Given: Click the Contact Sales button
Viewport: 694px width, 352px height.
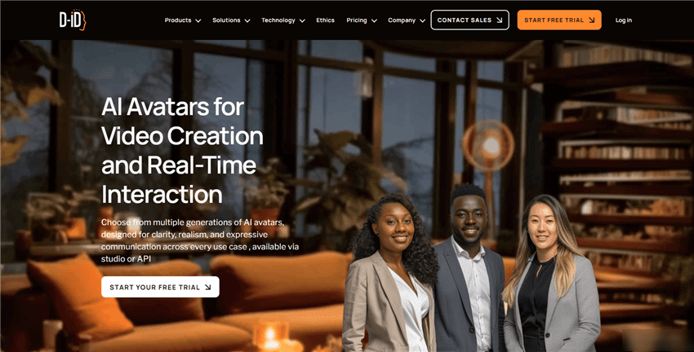Looking at the screenshot, I should coord(469,20).
